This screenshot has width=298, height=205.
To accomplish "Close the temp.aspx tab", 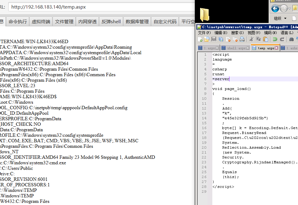I will pos(277,48).
